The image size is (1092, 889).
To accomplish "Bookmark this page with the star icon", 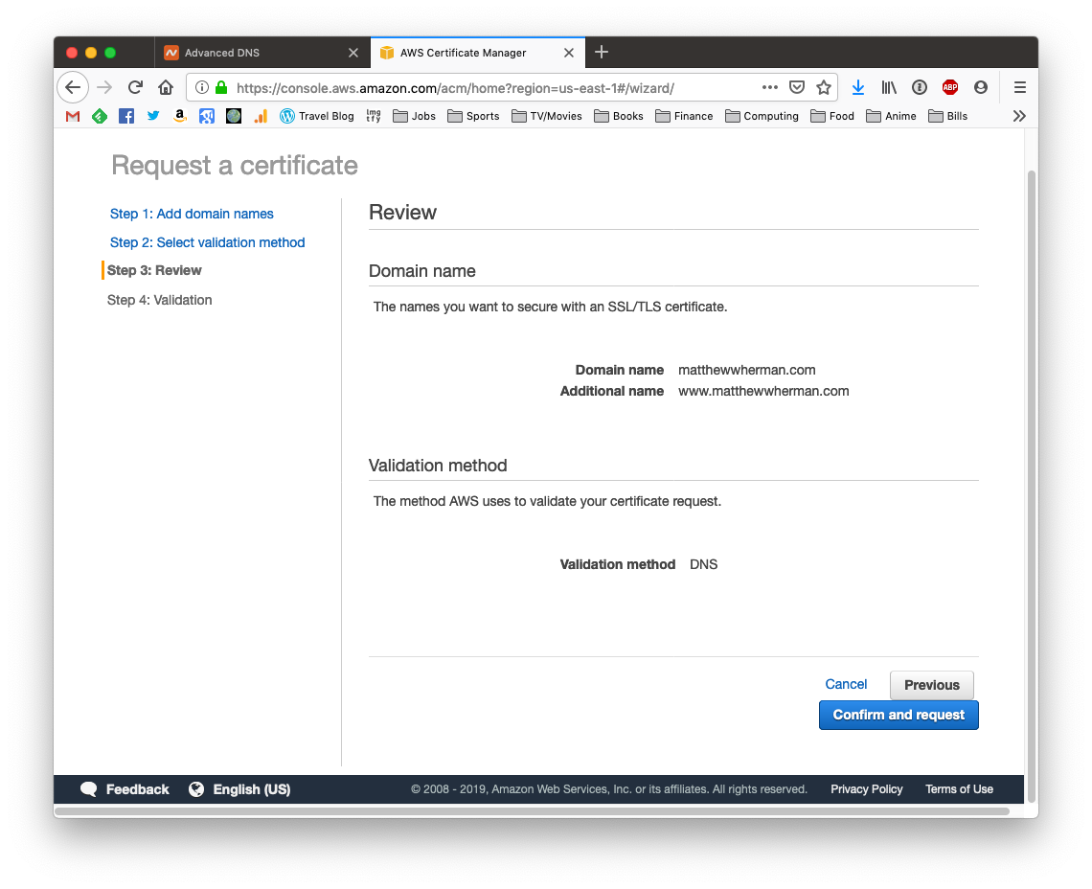I will [824, 87].
